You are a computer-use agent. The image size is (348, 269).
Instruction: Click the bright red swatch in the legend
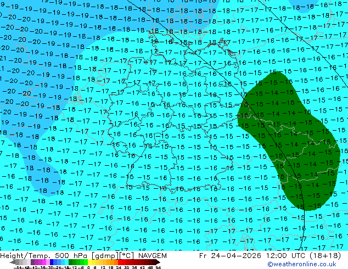coord(120,262)
